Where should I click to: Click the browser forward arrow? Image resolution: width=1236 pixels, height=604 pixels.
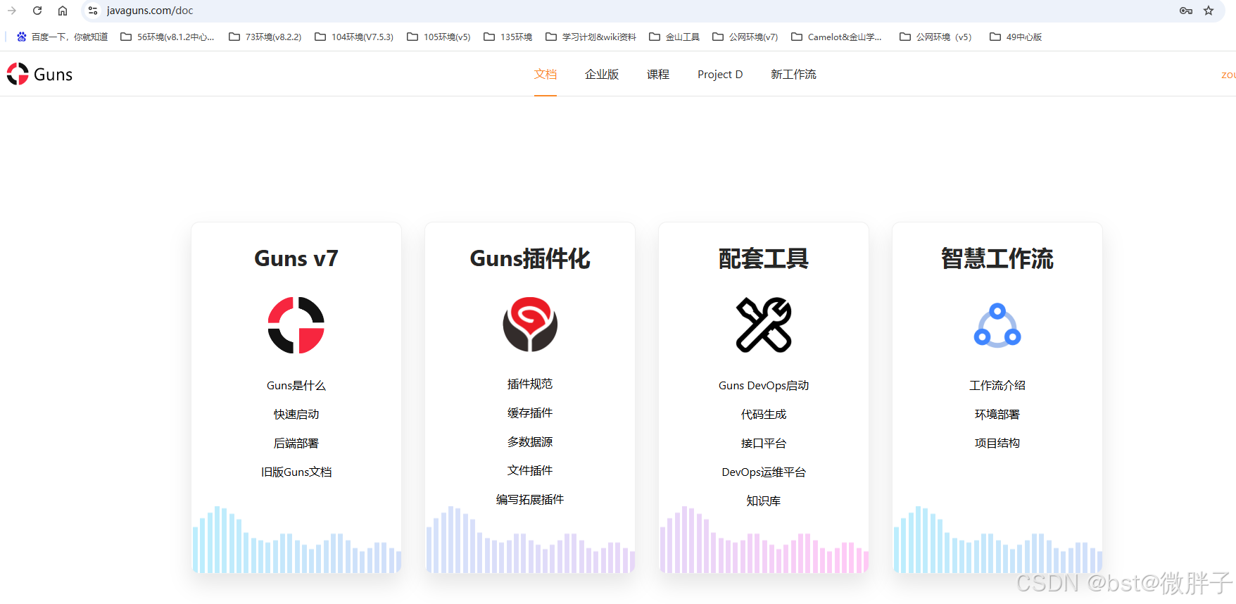[x=12, y=11]
